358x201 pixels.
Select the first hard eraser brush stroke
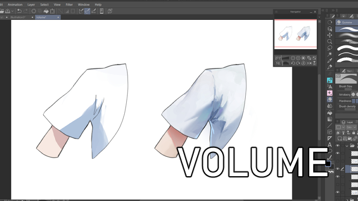tap(347, 29)
